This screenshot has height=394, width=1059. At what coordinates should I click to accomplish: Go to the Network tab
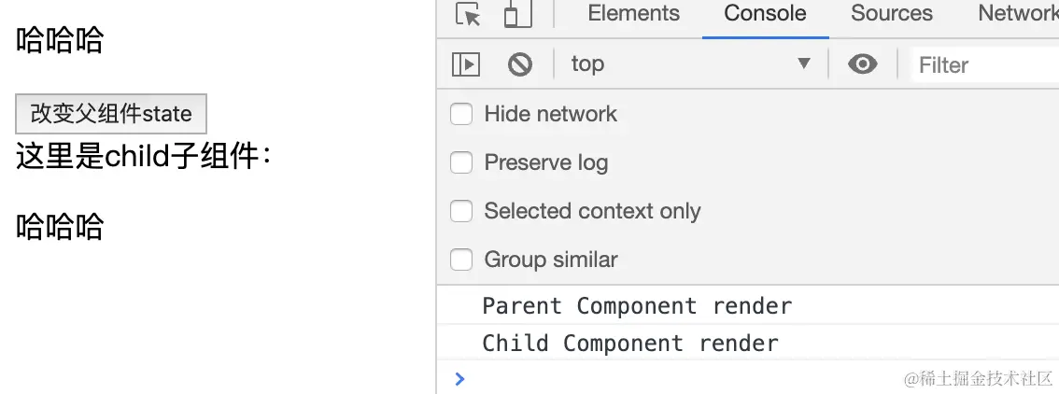pyautogui.click(x=1018, y=13)
